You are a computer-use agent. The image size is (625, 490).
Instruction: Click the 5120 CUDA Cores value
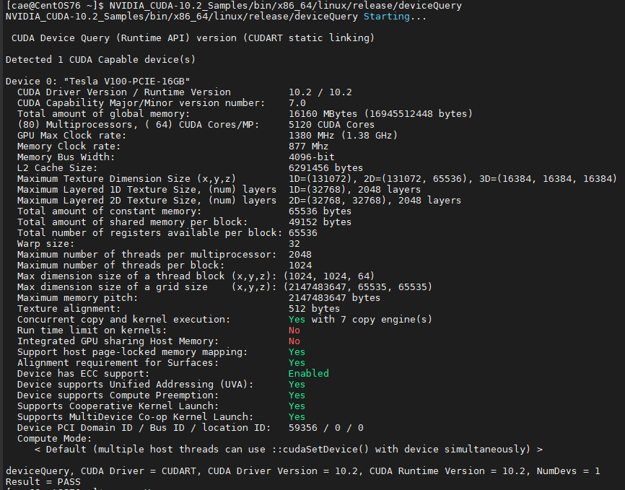pyautogui.click(x=332, y=125)
